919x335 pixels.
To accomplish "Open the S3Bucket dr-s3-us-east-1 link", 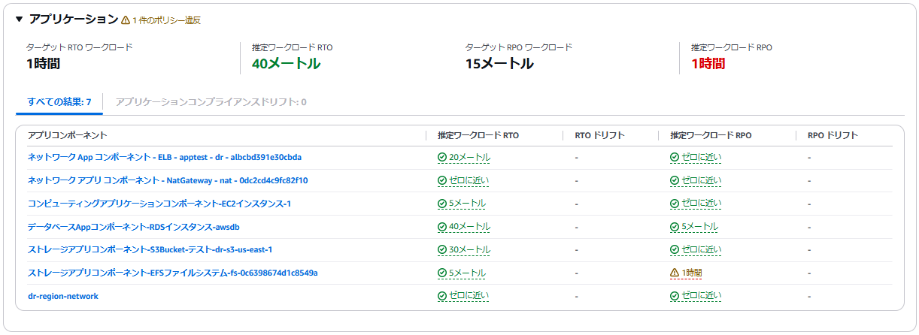I will 150,249.
